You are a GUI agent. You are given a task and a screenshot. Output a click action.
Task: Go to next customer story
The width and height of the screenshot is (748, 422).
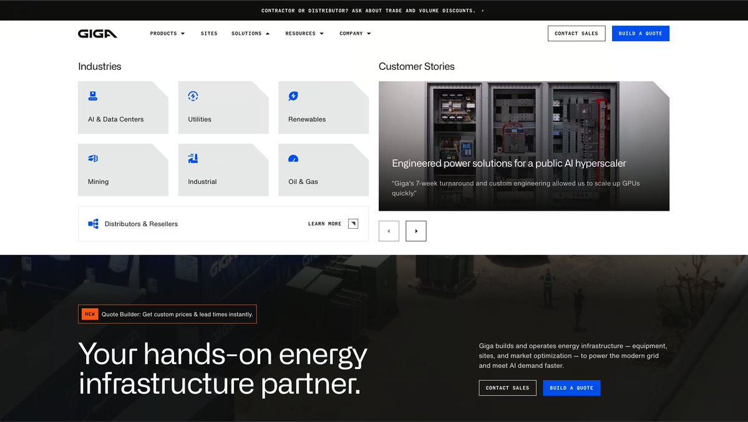416,231
